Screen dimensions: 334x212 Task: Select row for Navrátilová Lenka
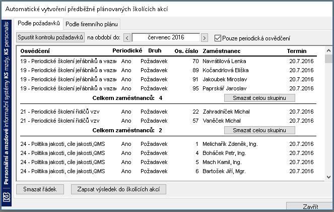click(x=168, y=61)
